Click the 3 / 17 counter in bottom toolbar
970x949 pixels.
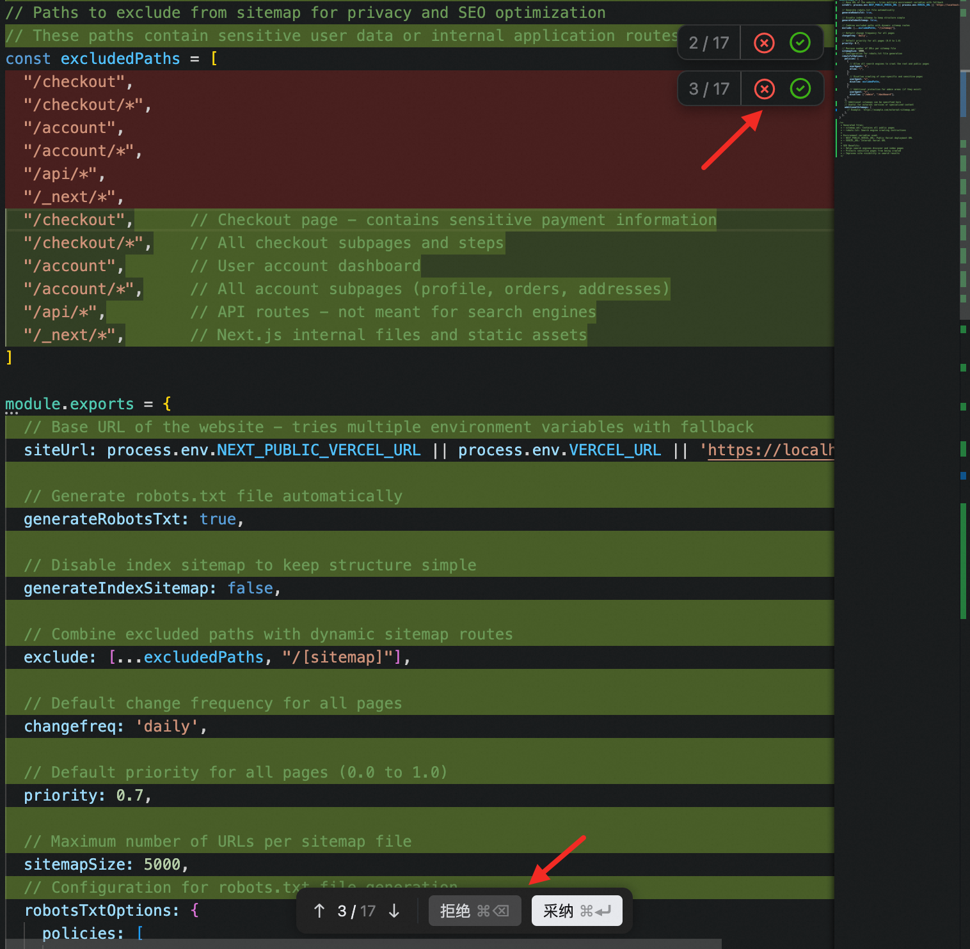pos(356,911)
